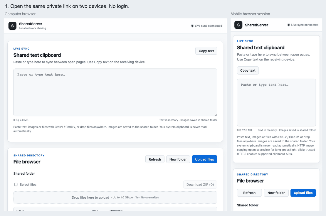Click Upload files in mobile browser session
This screenshot has width=326, height=216.
pyautogui.click(x=303, y=193)
